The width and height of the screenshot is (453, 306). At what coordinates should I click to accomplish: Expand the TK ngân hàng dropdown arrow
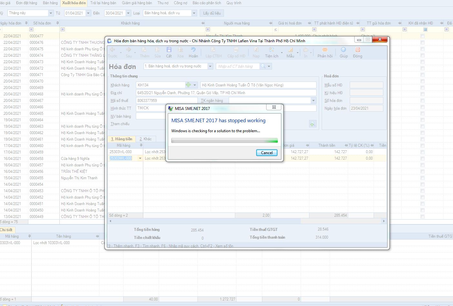(x=313, y=101)
